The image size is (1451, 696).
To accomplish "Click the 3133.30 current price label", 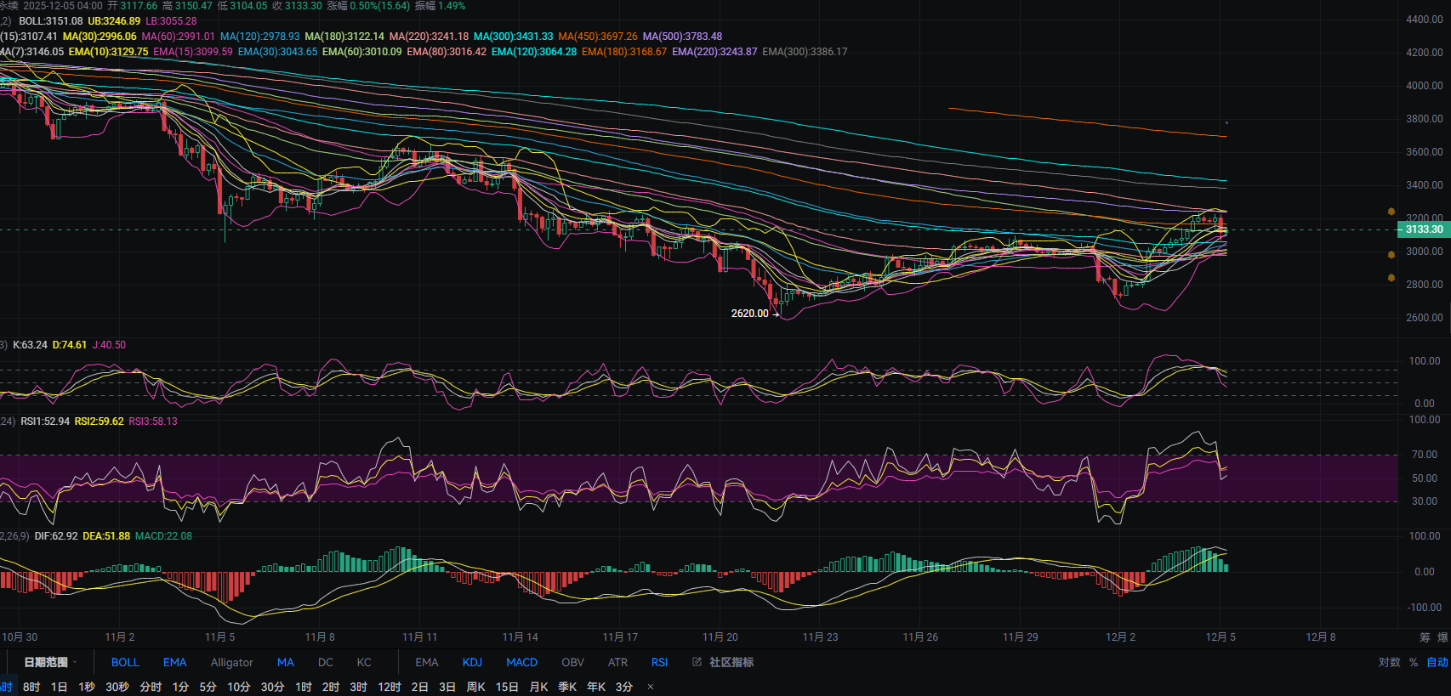I will 1423,229.
